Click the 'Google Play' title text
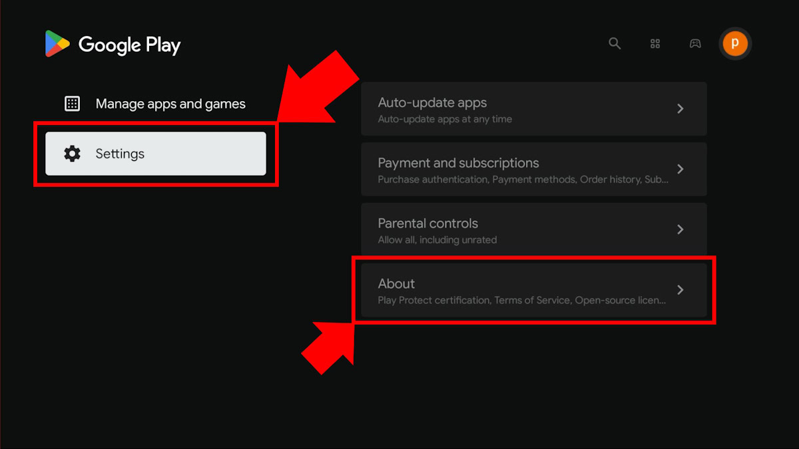 point(130,45)
